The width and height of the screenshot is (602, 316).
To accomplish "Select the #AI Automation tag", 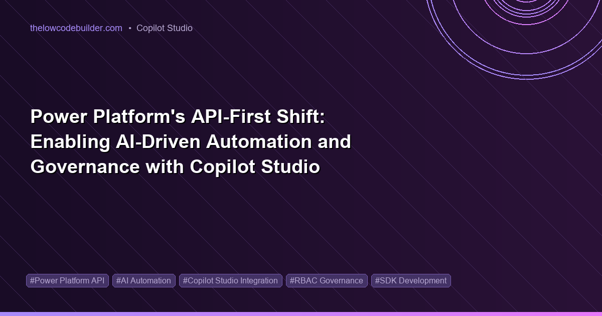I will 143,281.
